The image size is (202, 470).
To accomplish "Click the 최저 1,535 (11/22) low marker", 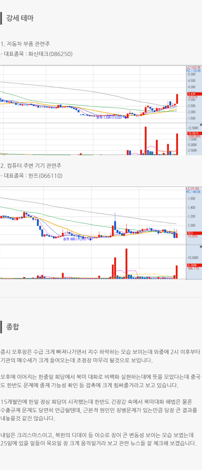I will (109, 118).
